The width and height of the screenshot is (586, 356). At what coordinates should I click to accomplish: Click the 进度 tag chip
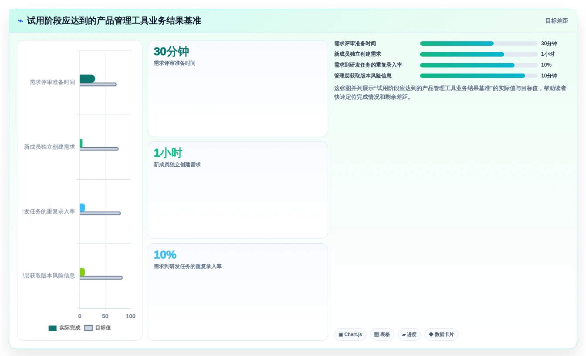[409, 335]
